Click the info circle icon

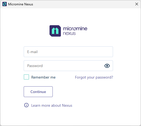[x=26, y=105]
